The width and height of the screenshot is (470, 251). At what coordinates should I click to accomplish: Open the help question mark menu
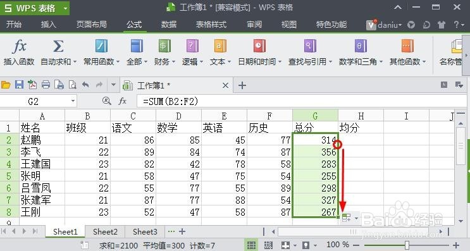[459, 25]
